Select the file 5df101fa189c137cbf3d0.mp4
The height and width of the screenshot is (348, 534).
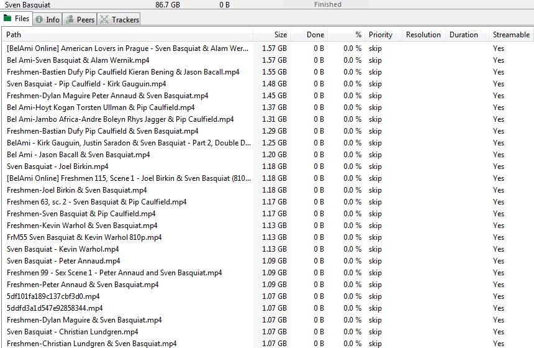pyautogui.click(x=53, y=296)
